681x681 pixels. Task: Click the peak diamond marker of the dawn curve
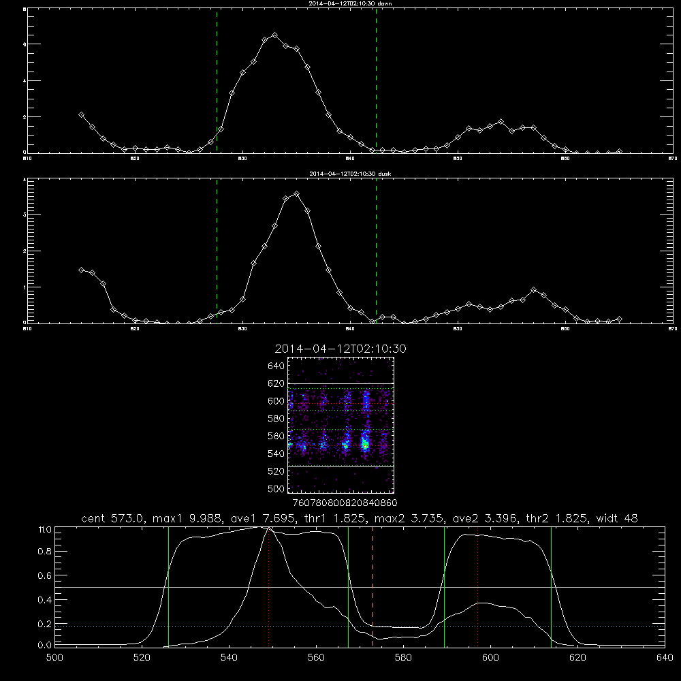pyautogui.click(x=274, y=35)
